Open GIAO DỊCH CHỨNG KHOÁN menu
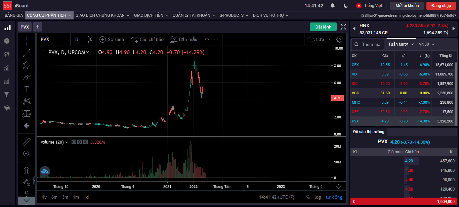 (102, 15)
